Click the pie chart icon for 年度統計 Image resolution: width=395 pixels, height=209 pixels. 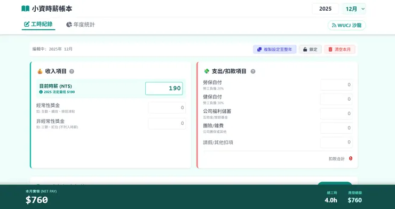coord(69,25)
